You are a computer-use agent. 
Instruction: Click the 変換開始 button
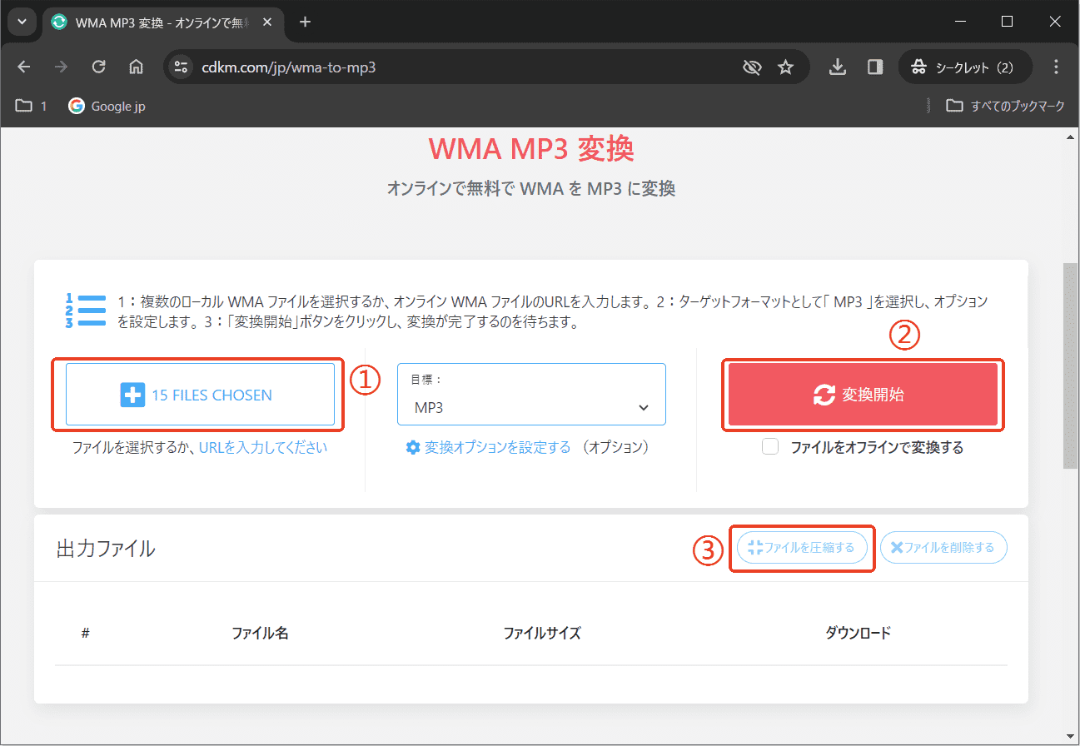[863, 395]
